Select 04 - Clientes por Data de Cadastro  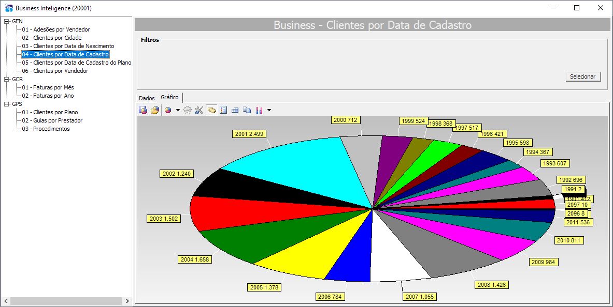click(x=65, y=54)
